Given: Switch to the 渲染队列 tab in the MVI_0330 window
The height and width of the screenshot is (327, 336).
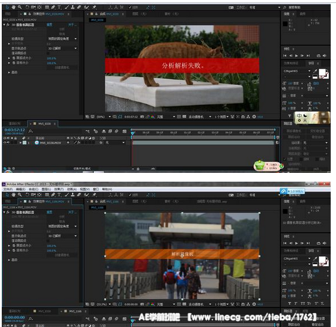Looking at the screenshot, I should [x=15, y=124].
